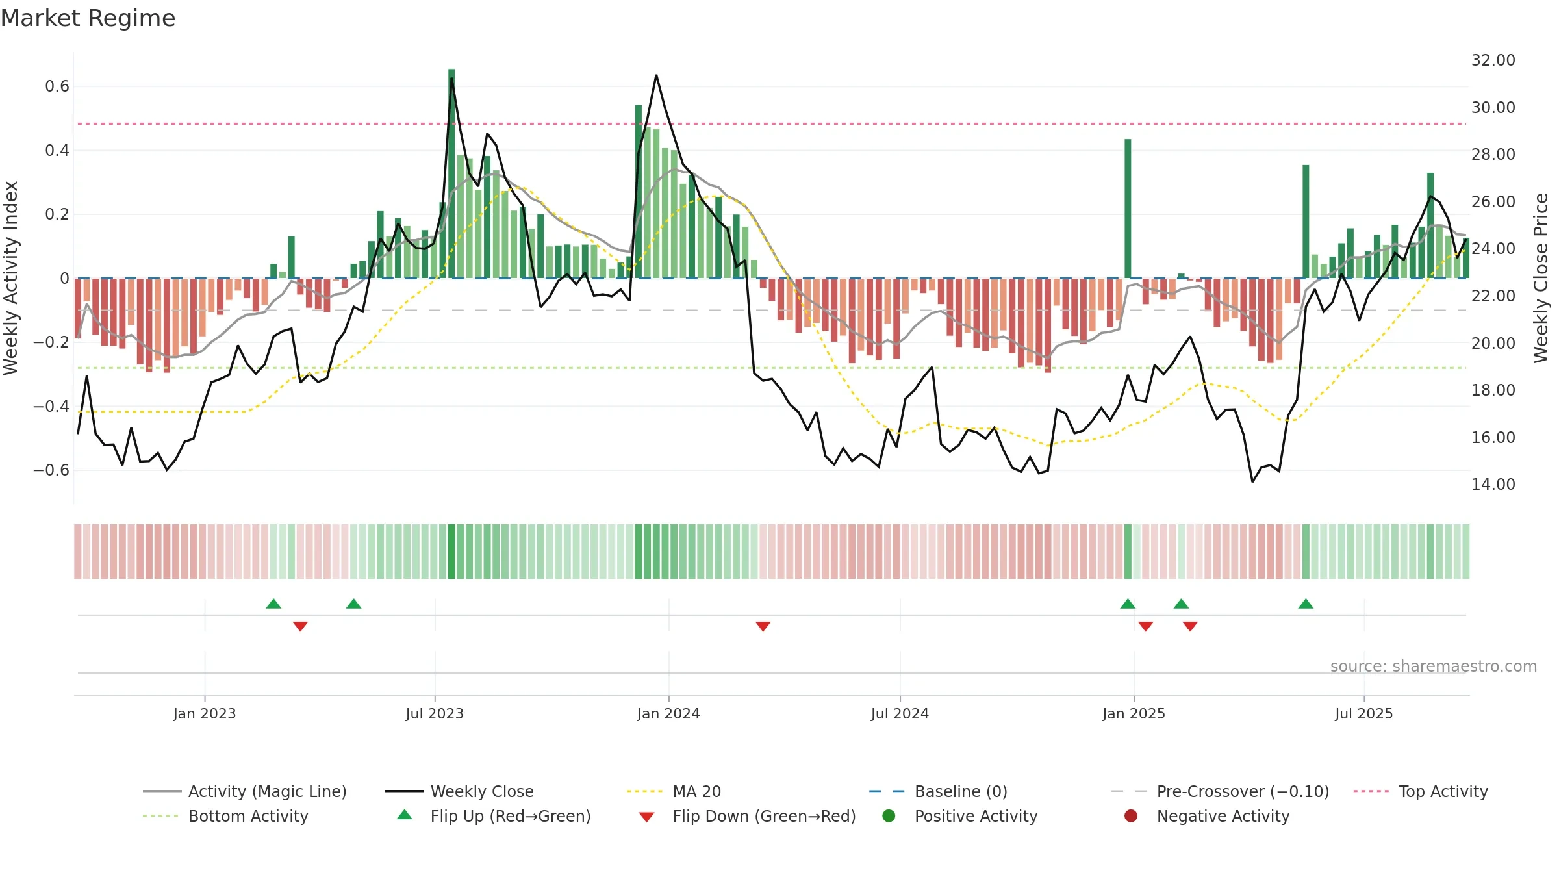Click the Jul 2023 x-axis label
This screenshot has width=1559, height=877.
point(435,713)
